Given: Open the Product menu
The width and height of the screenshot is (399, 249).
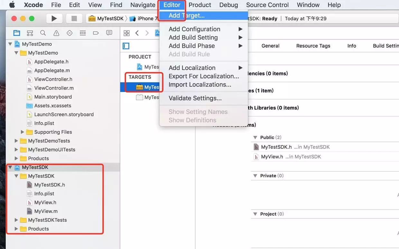Looking at the screenshot, I should [x=200, y=5].
